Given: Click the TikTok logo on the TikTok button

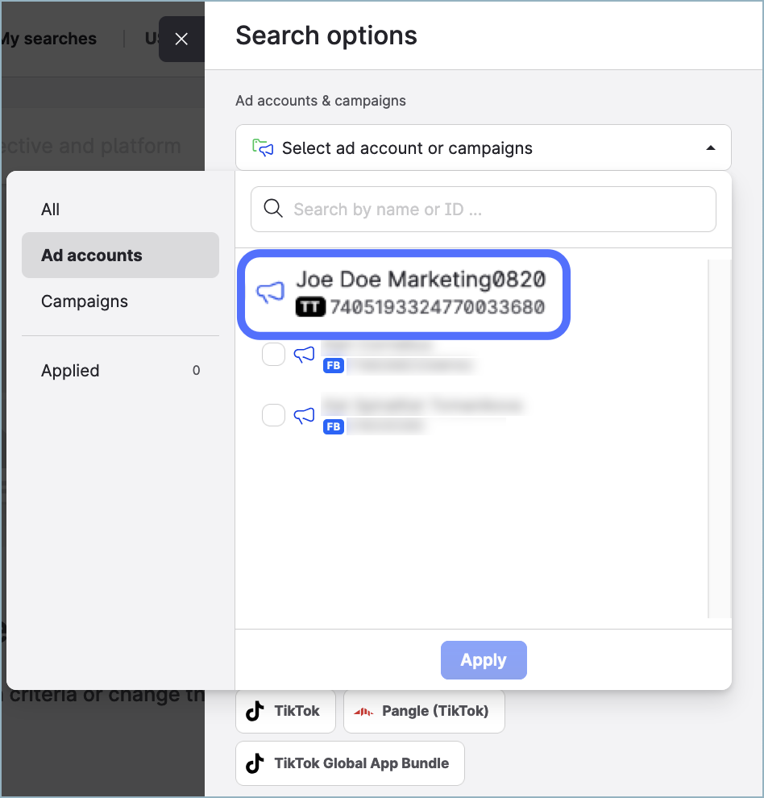Looking at the screenshot, I should [255, 711].
